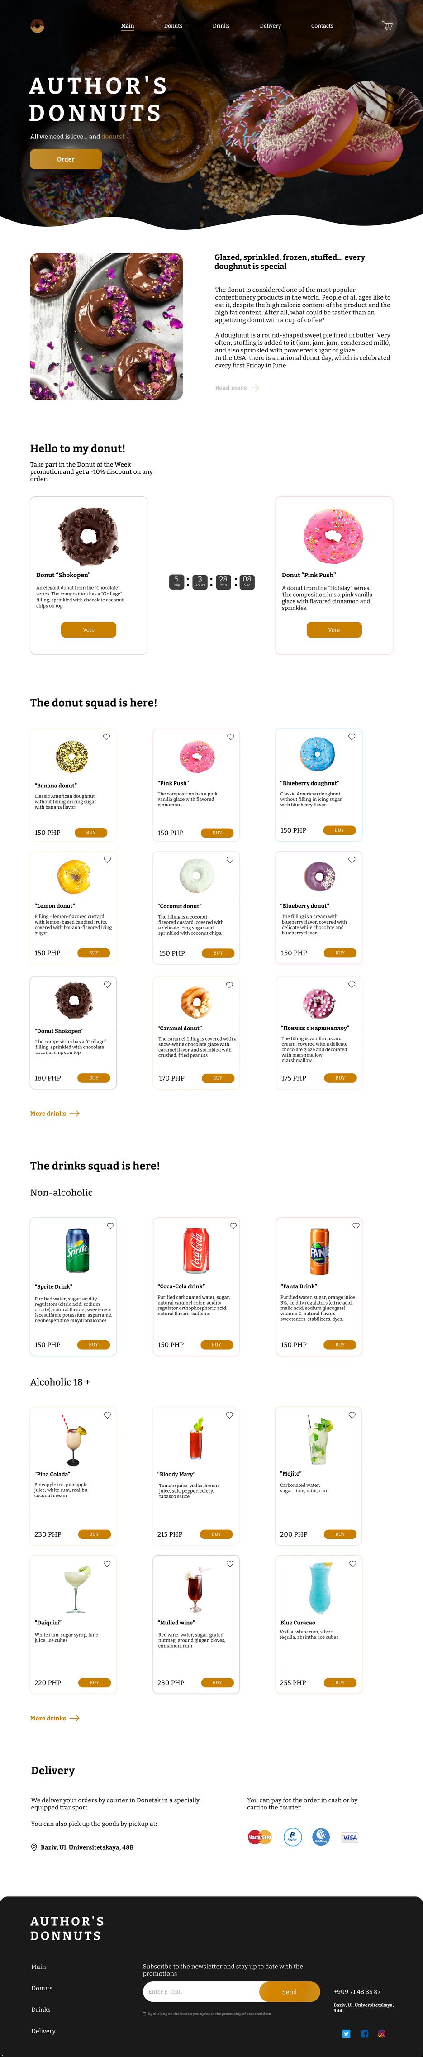This screenshot has width=423, height=2057.
Task: Favorite the Banana donut with heart icon
Action: tap(106, 737)
